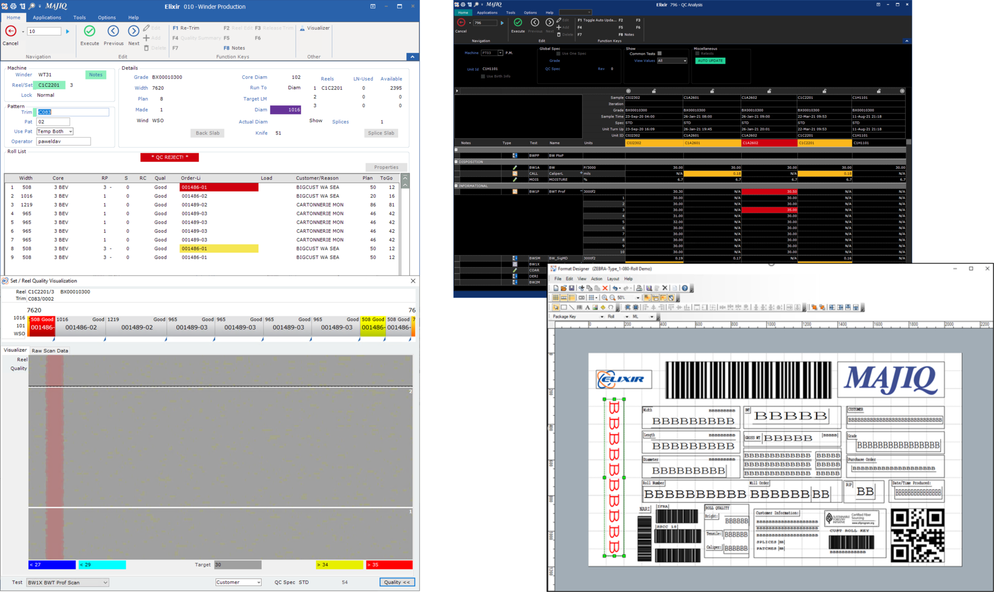The image size is (994, 592).
Task: Click Cut scissors icon in Format Designer
Action: pyautogui.click(x=581, y=288)
